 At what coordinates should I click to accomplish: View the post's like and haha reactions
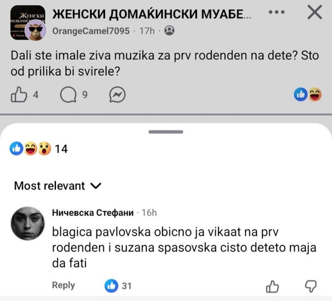(x=308, y=94)
